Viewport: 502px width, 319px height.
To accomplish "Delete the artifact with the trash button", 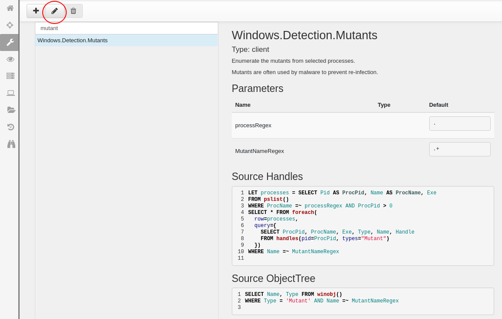I will point(73,11).
